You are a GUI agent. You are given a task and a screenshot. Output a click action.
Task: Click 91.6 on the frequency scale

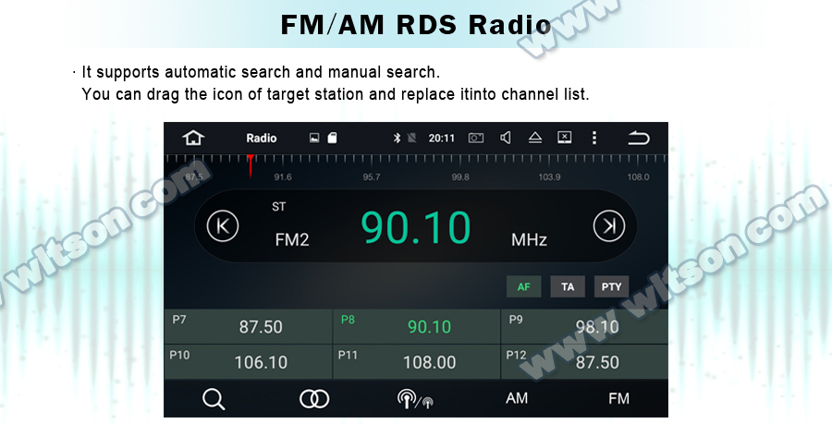(x=282, y=177)
